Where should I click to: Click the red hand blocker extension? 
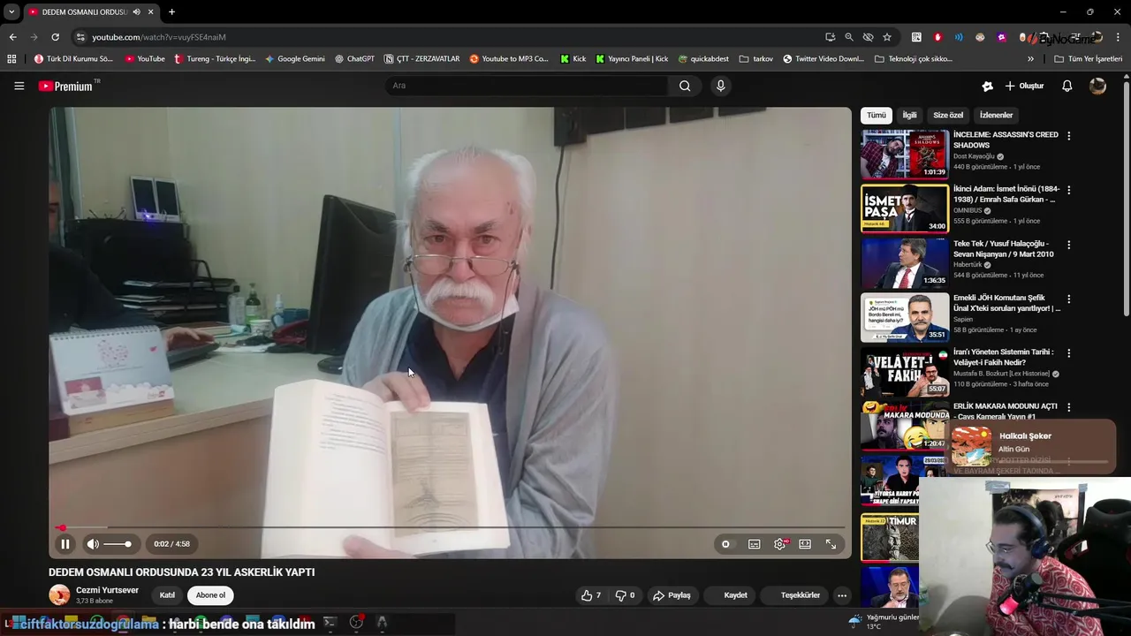(x=937, y=37)
